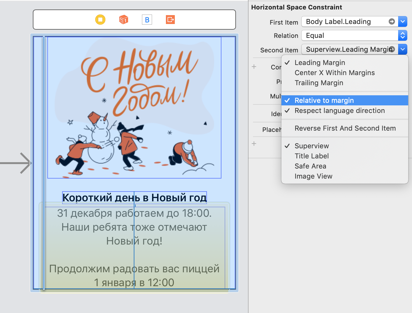Screen dimensions: 412x313
Task: Select Image View from the constraint menu
Action: [x=313, y=176]
